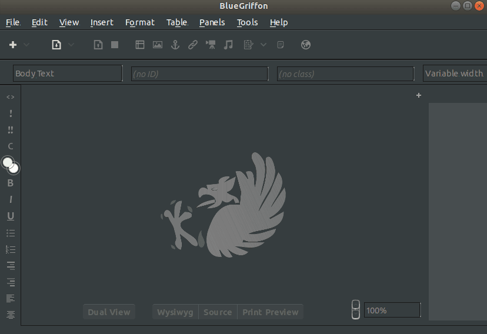Toggle bold formatting in sidebar
Image resolution: width=487 pixels, height=334 pixels.
(10, 183)
